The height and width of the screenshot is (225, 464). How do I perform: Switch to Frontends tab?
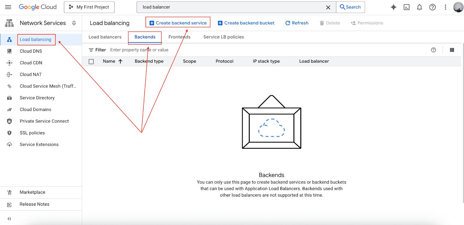(x=180, y=37)
